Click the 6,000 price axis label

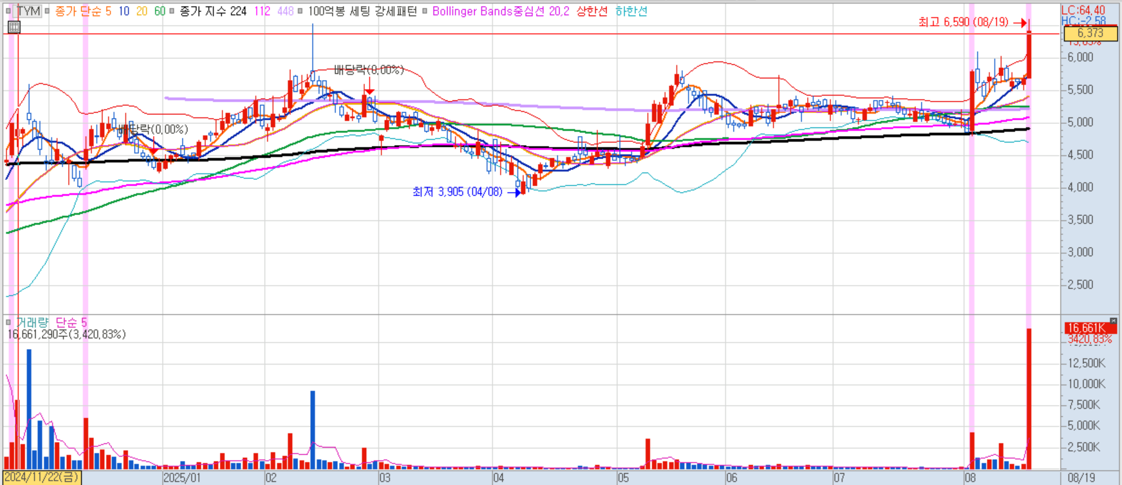click(1080, 57)
